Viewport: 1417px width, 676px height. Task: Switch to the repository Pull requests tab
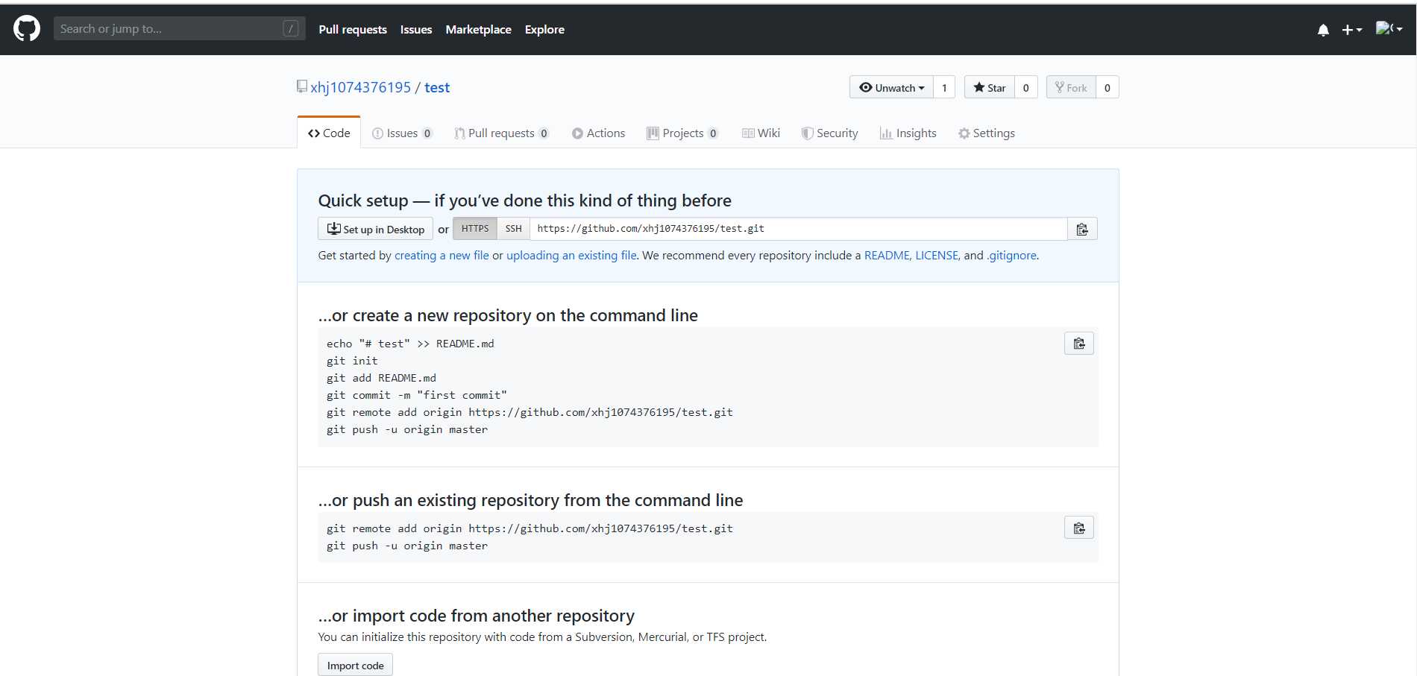[x=502, y=133]
